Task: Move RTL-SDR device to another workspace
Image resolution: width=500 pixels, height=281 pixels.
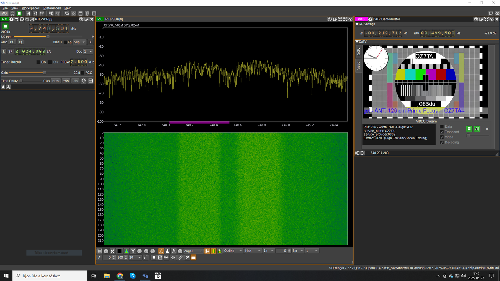Action: pos(86,19)
